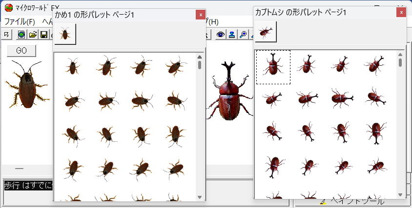Click the 歩行 はすでに text in command center
Viewport: 412px width, 208px height.
coord(28,186)
